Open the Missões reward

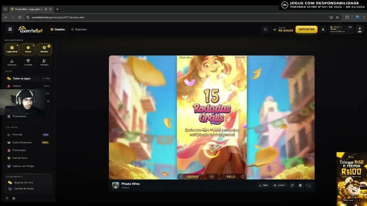click(44, 49)
